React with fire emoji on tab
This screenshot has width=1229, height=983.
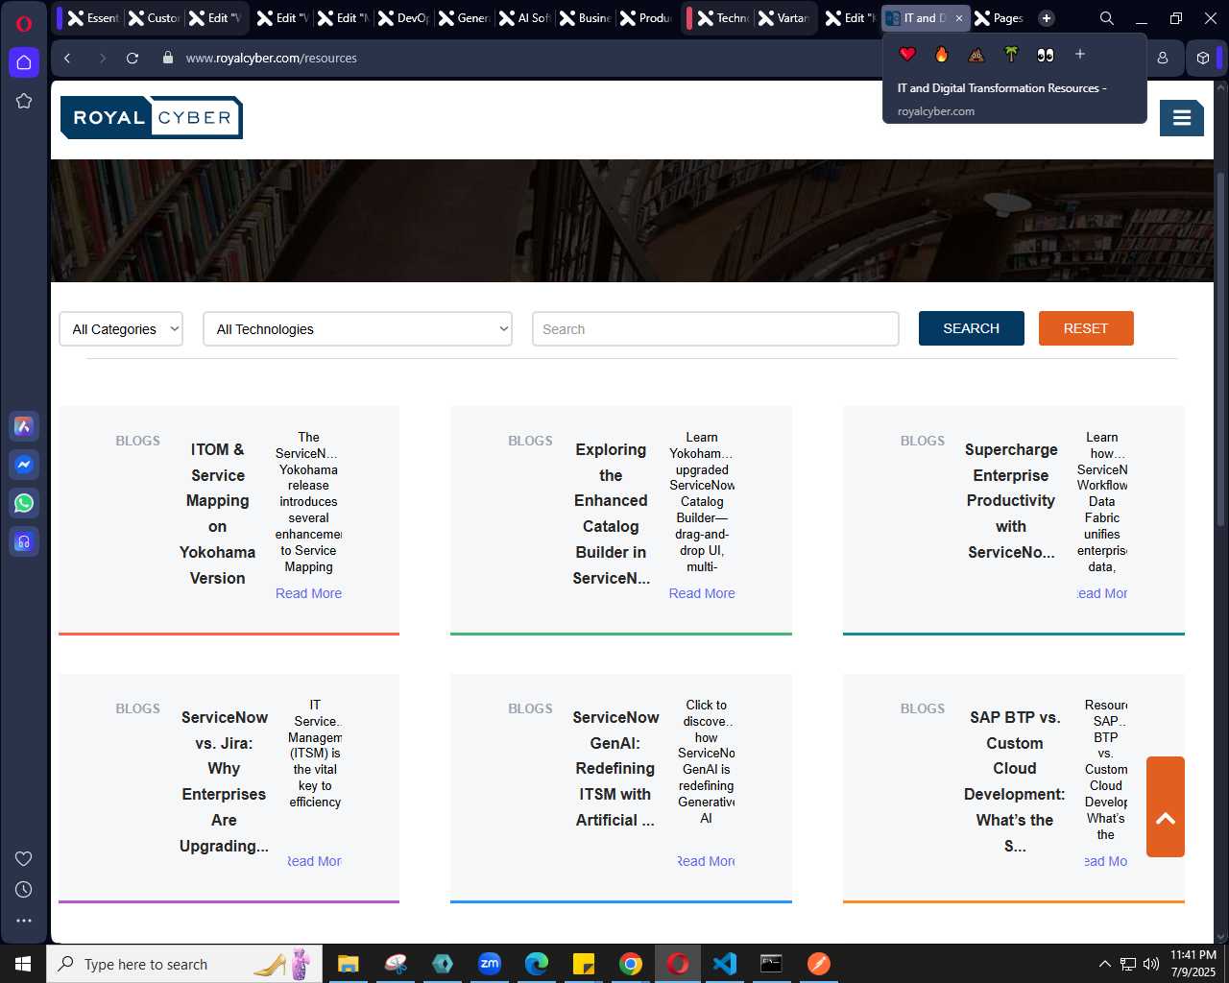click(942, 55)
